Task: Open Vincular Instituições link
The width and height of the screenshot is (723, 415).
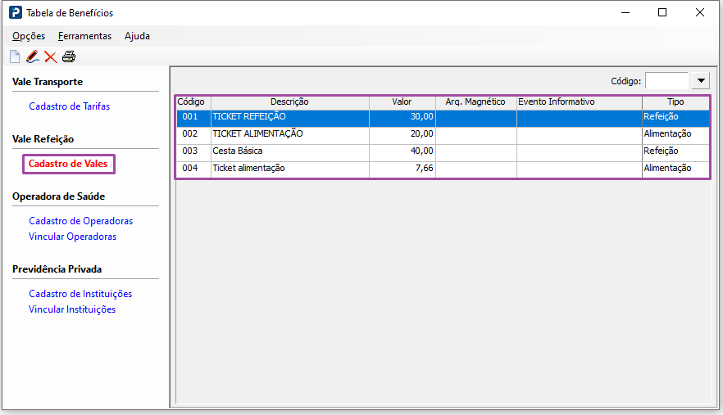Action: click(72, 309)
